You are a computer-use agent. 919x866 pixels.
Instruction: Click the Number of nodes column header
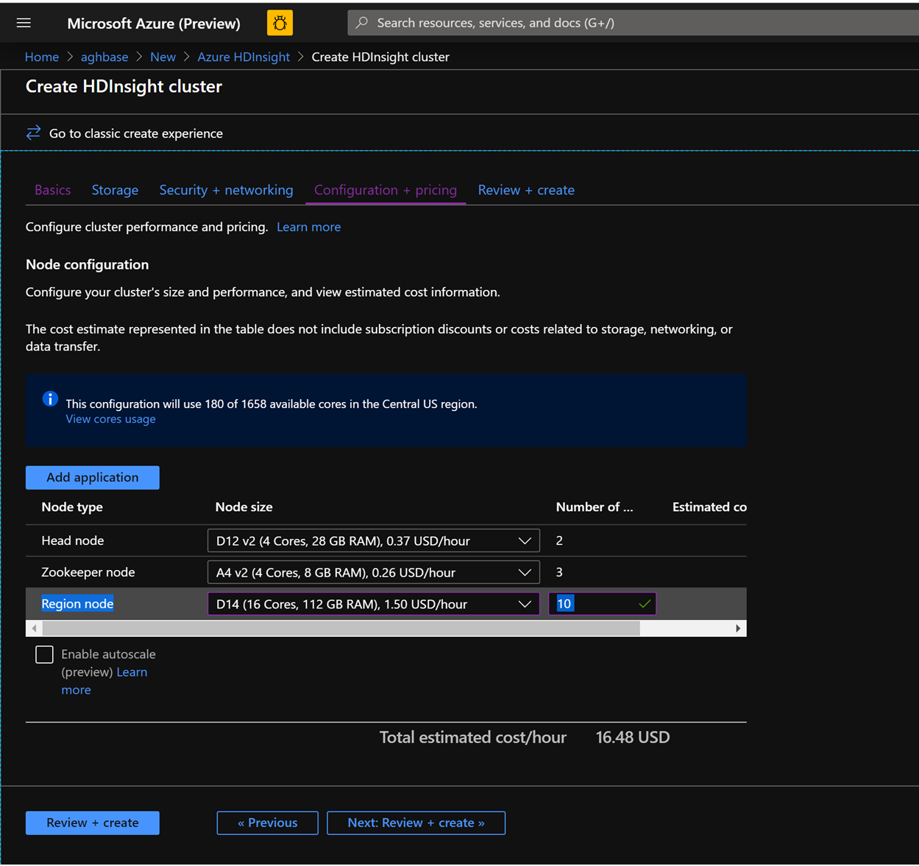tap(594, 507)
